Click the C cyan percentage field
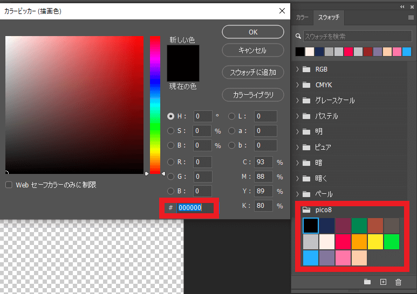 (x=264, y=162)
